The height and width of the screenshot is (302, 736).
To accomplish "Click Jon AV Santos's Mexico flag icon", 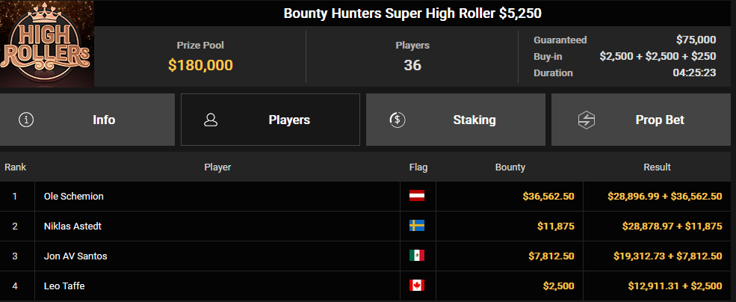I will point(417,256).
